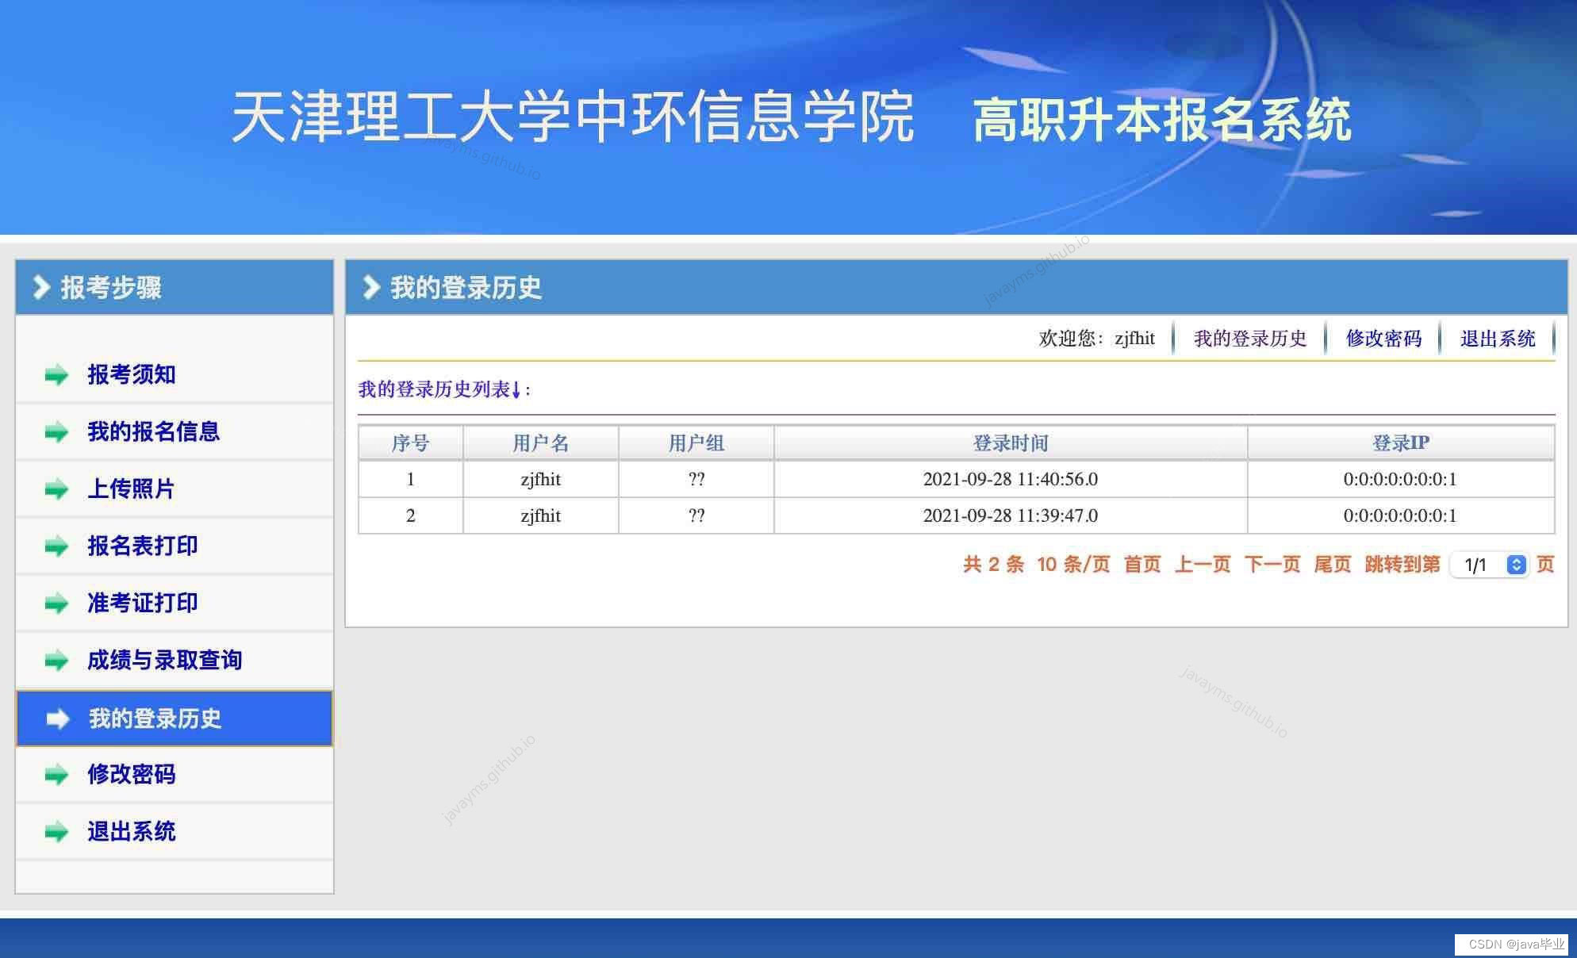Click 我的登录历史 link in top bar
The image size is (1577, 958).
(x=1249, y=339)
